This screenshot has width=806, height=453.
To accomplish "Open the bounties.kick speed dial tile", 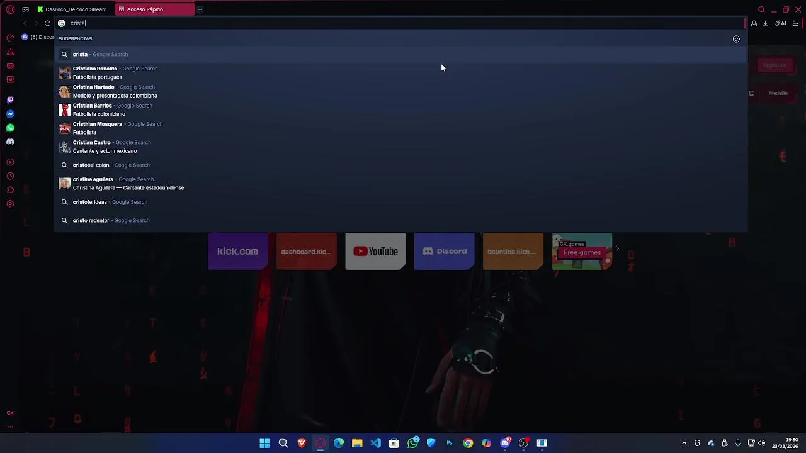I will pyautogui.click(x=513, y=251).
